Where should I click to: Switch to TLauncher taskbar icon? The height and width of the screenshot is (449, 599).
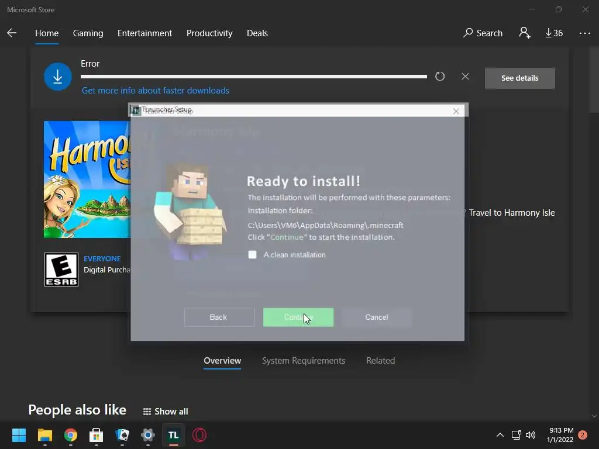pos(173,435)
